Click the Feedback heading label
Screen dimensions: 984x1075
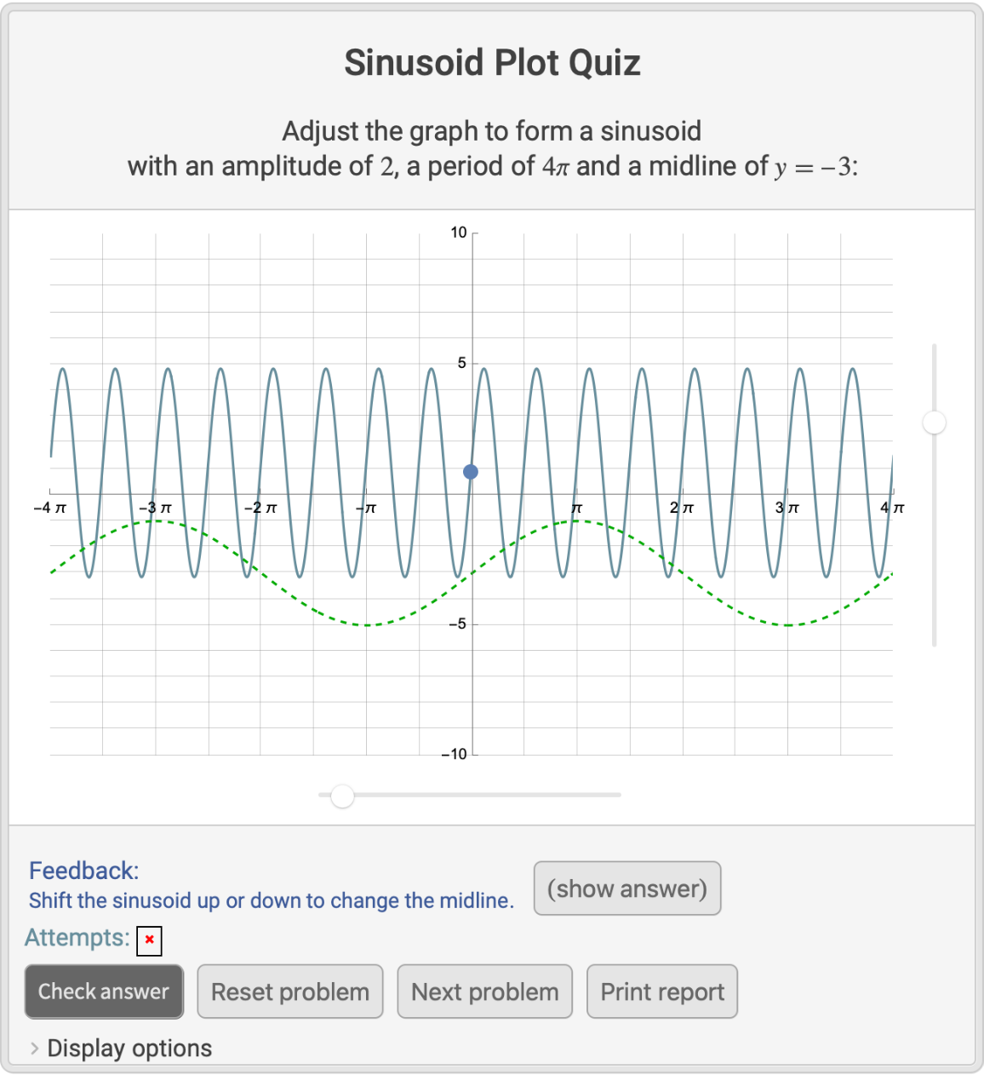[x=83, y=871]
